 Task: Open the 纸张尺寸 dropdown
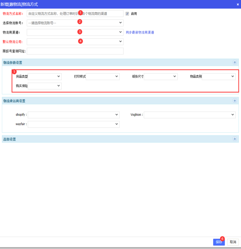pyautogui.click(x=160, y=76)
